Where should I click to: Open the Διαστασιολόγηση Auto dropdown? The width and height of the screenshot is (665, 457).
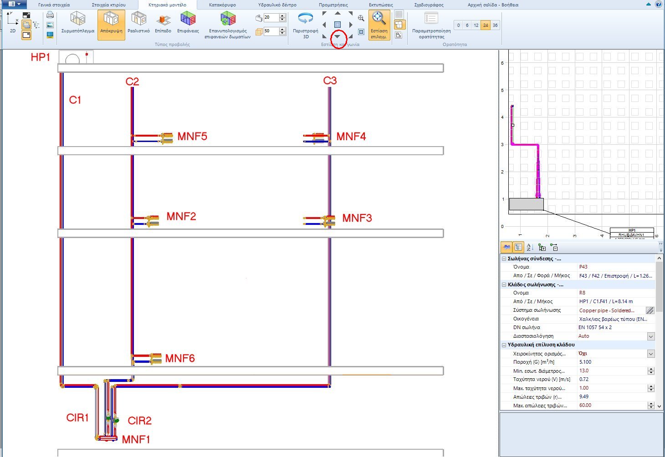click(650, 336)
